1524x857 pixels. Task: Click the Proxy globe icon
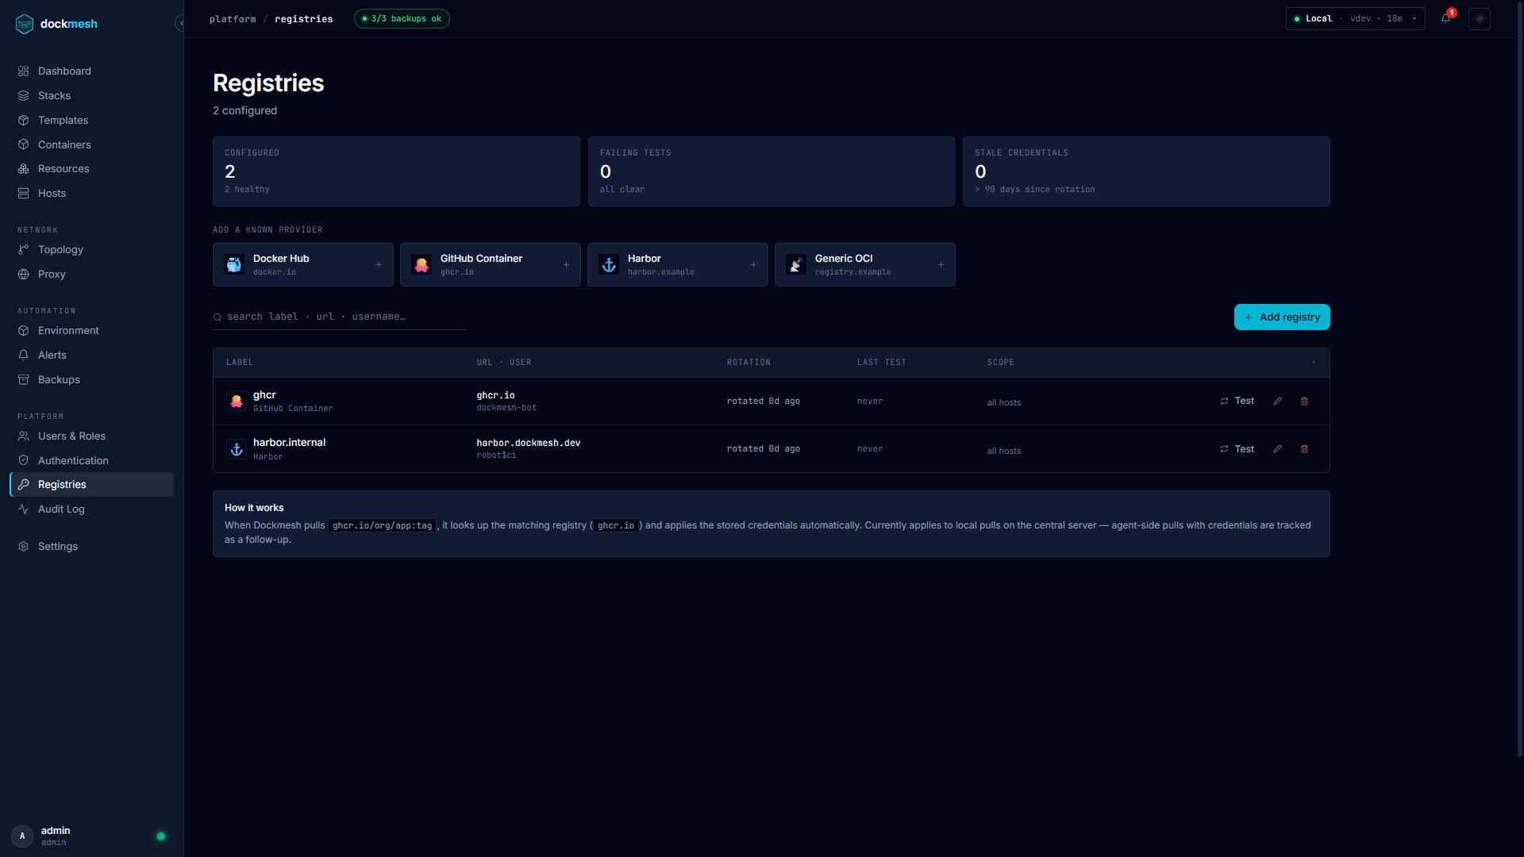coord(23,274)
